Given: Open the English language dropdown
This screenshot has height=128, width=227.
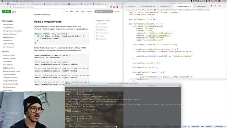Looking at the screenshot, I should click(89, 11).
